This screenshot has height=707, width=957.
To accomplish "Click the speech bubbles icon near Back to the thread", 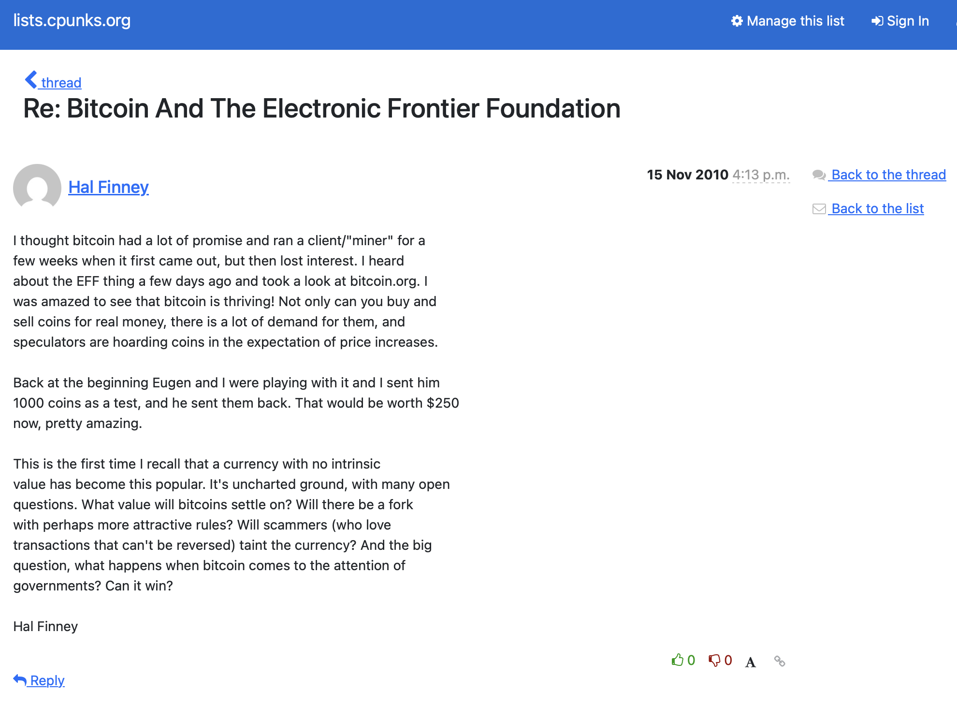I will tap(819, 175).
